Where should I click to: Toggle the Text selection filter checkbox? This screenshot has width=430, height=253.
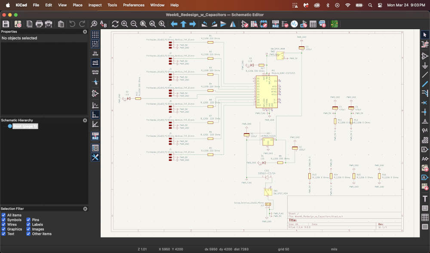pos(3,234)
